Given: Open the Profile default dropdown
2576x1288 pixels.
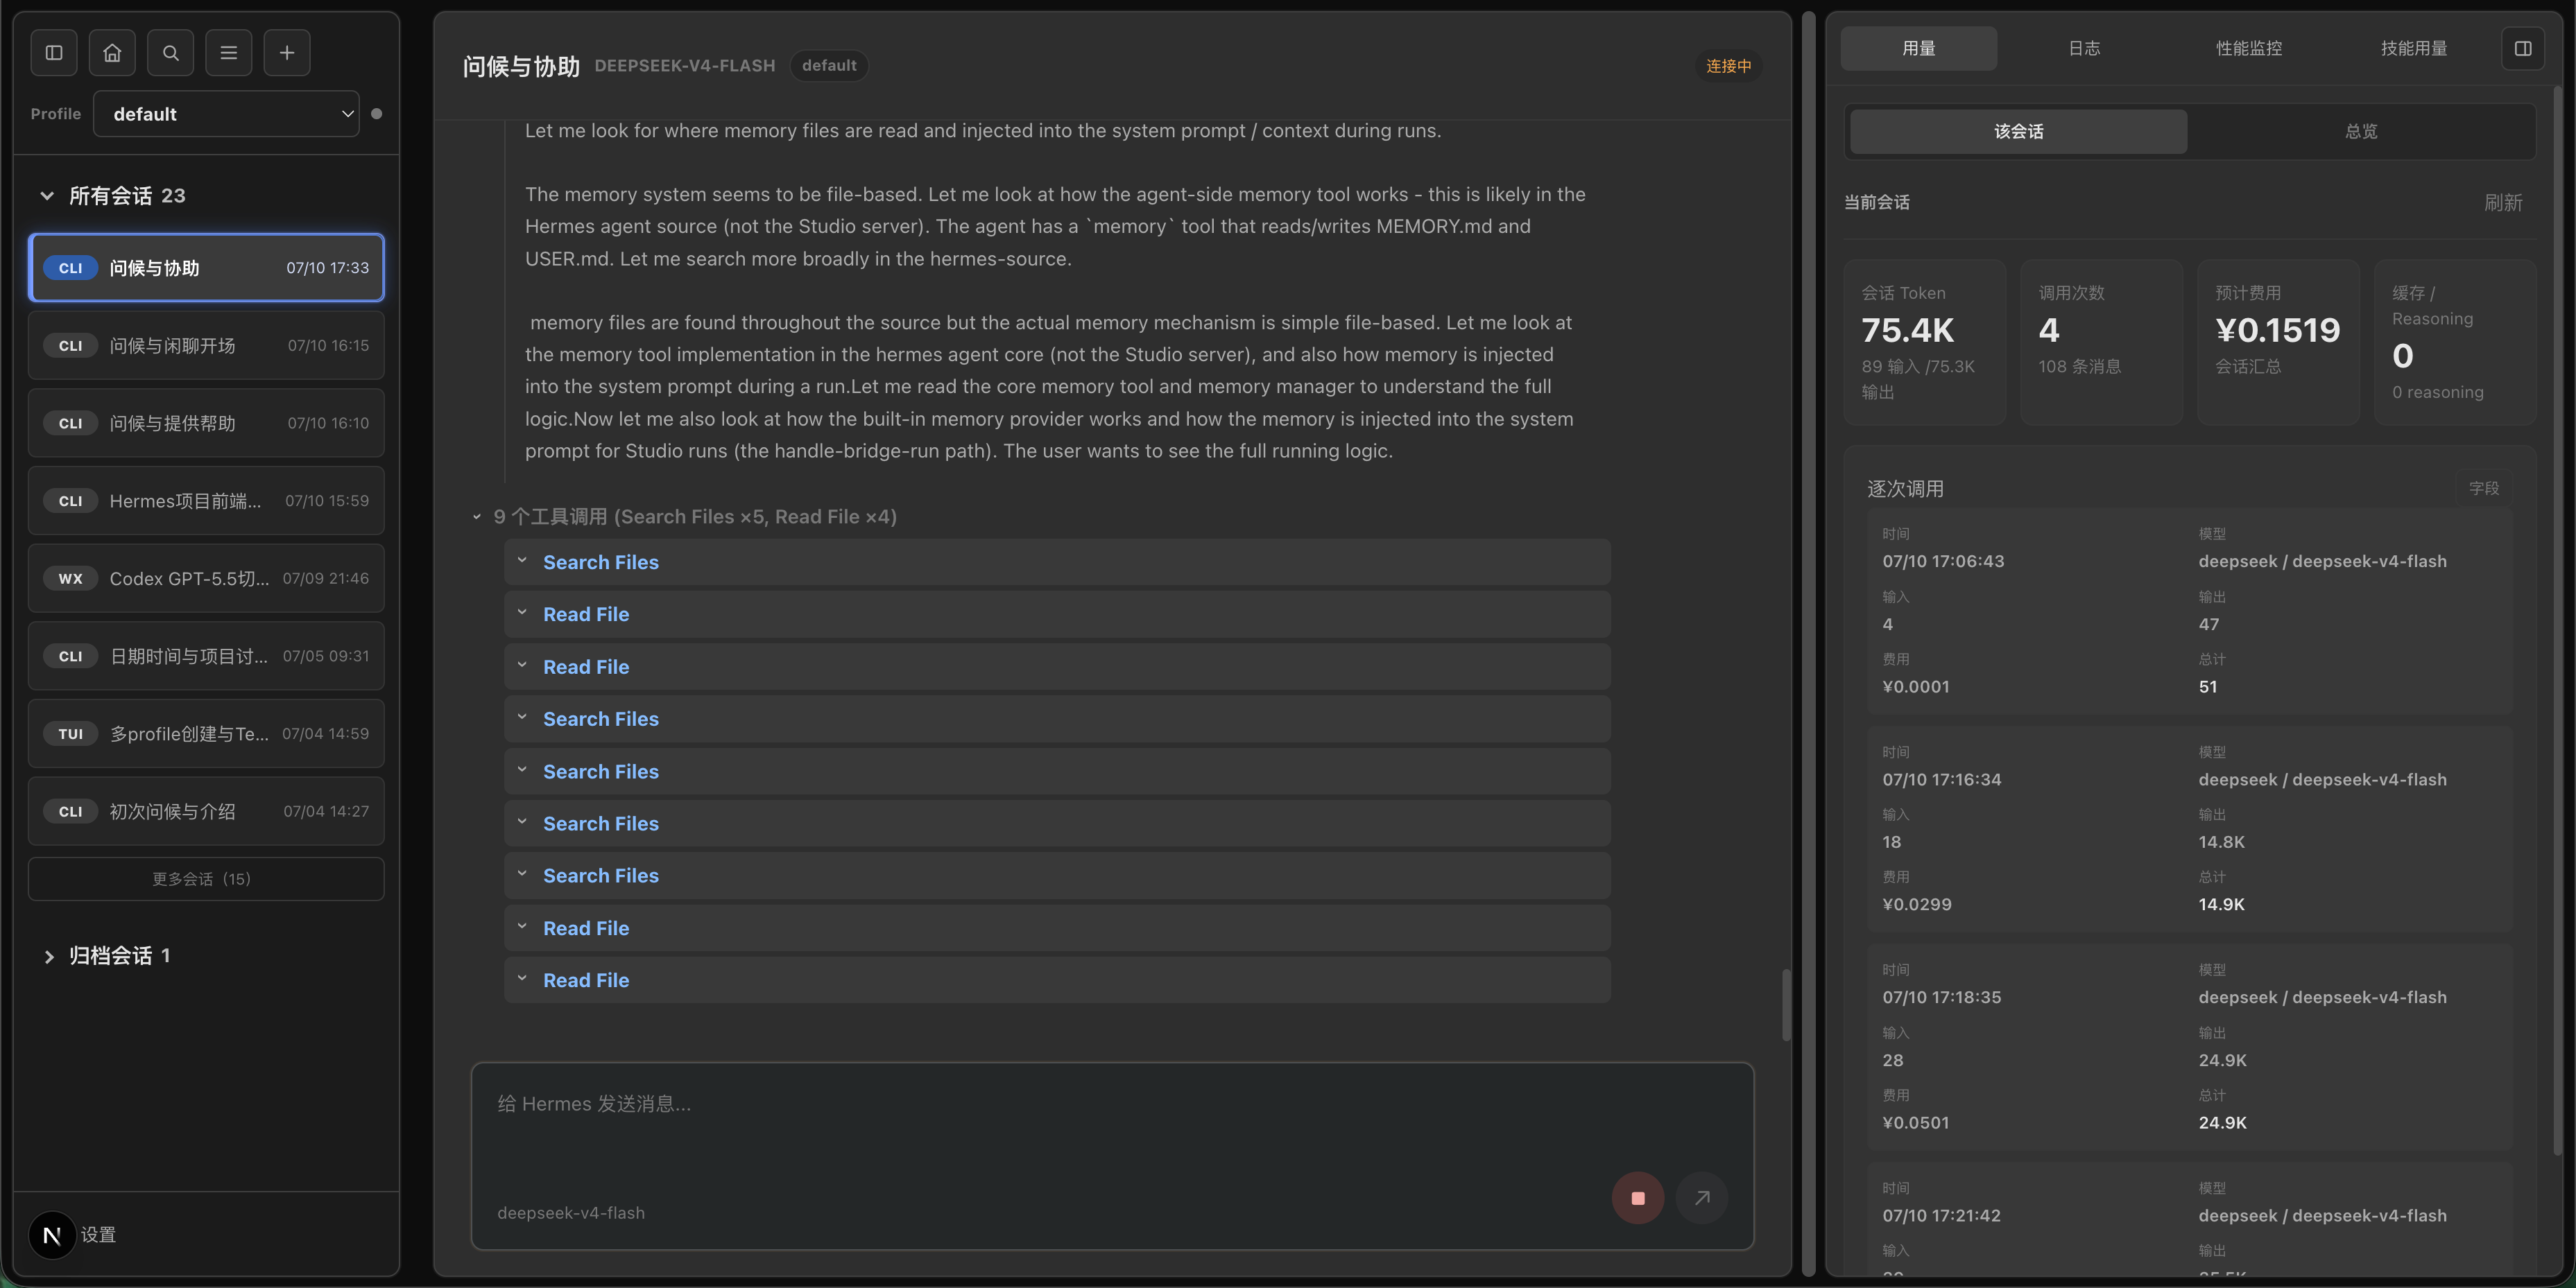Looking at the screenshot, I should click(x=226, y=114).
